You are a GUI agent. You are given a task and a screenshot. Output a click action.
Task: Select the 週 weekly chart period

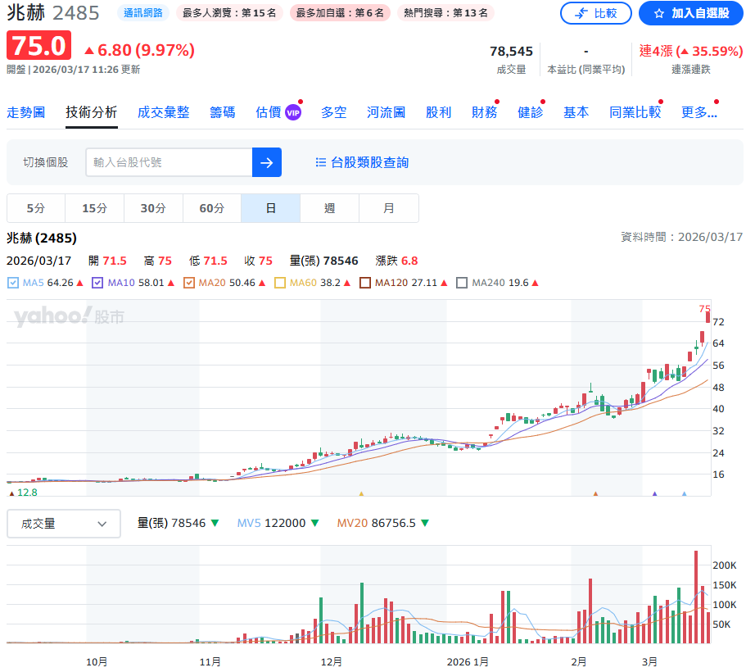(x=329, y=208)
